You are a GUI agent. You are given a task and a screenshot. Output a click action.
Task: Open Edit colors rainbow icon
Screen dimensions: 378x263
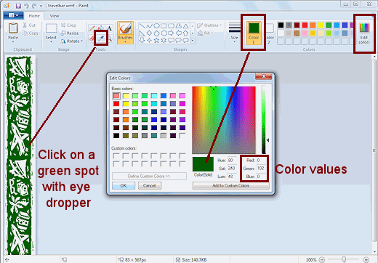[364, 28]
